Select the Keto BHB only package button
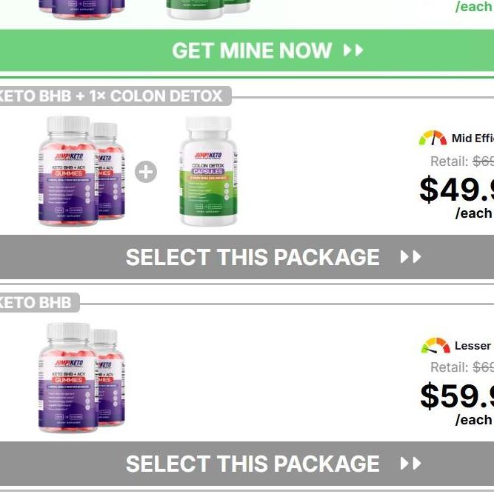 click(x=247, y=464)
